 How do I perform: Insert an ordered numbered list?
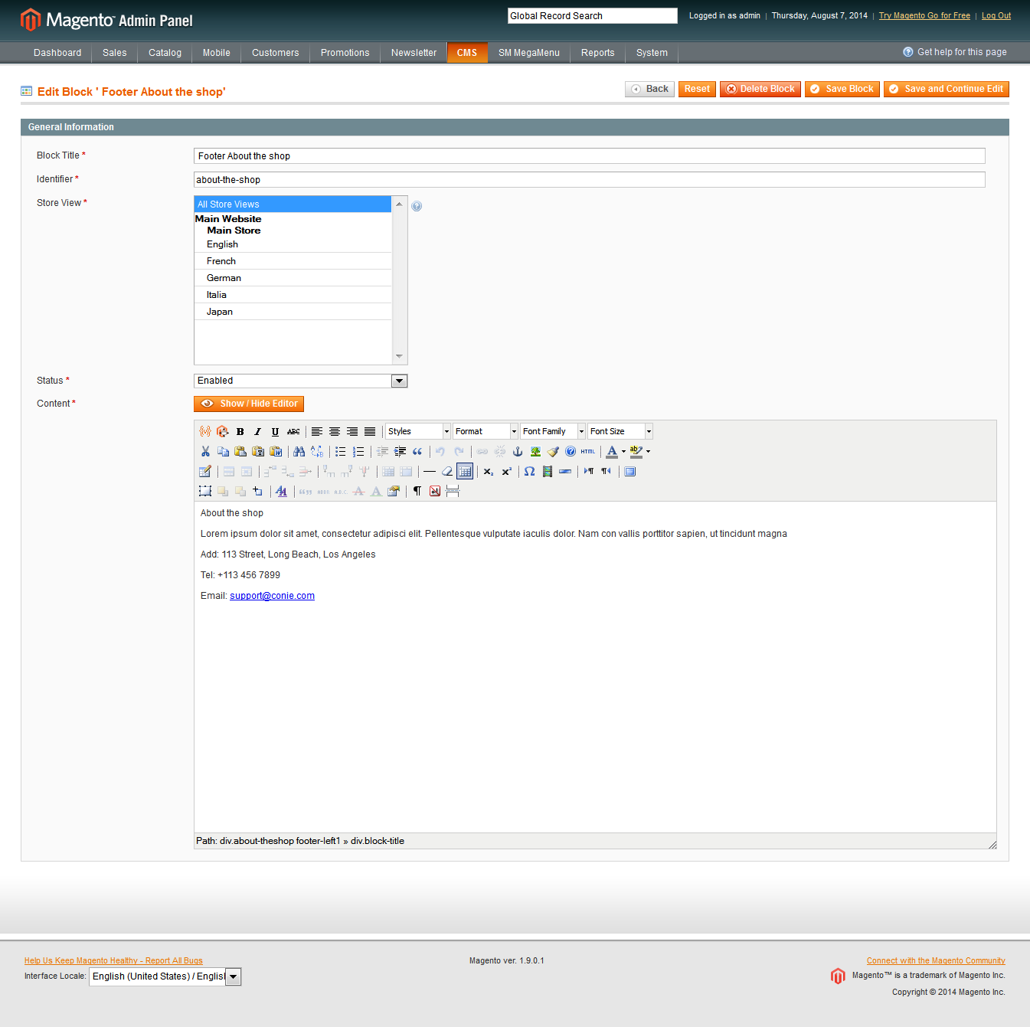(x=358, y=451)
